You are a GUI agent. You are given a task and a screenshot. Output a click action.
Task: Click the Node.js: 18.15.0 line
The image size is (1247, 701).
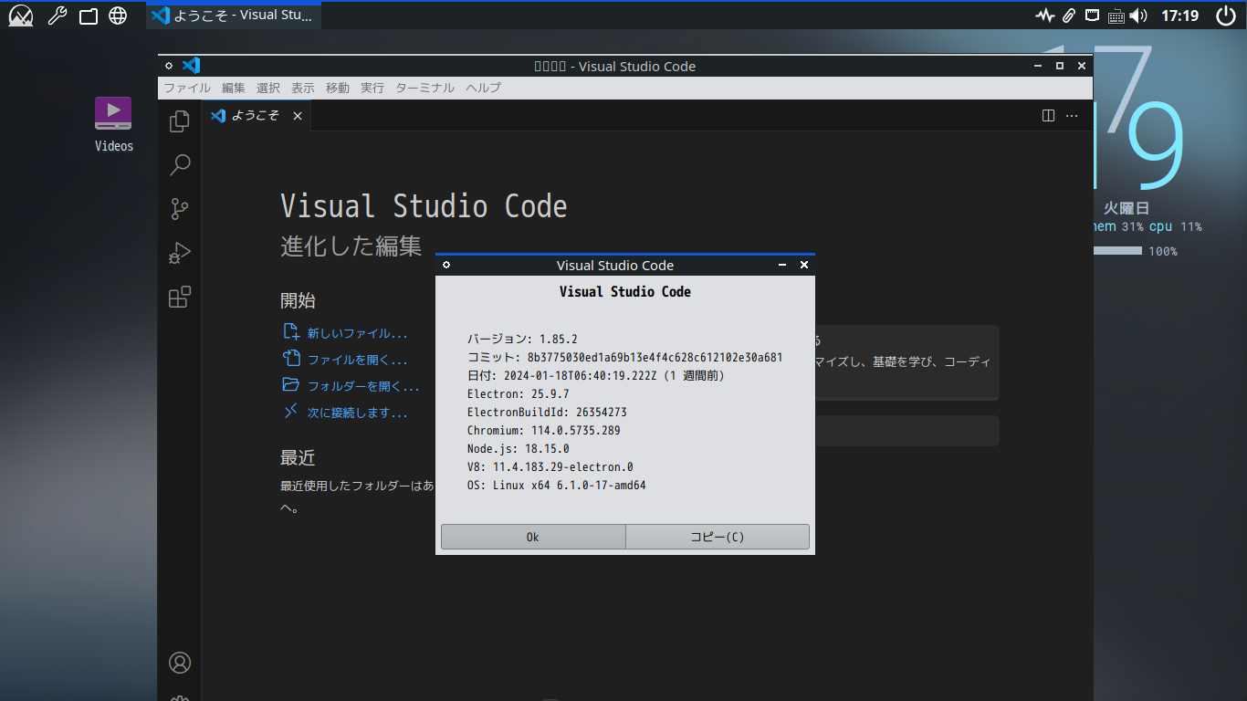tap(519, 448)
